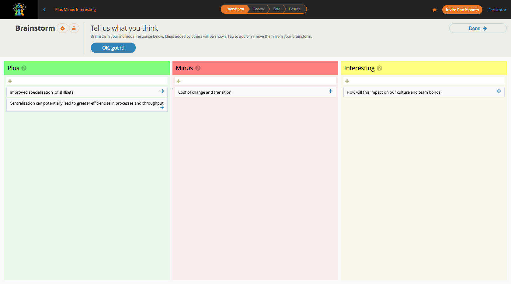Add a new idea in Plus column
The height and width of the screenshot is (284, 511).
pyautogui.click(x=10, y=81)
